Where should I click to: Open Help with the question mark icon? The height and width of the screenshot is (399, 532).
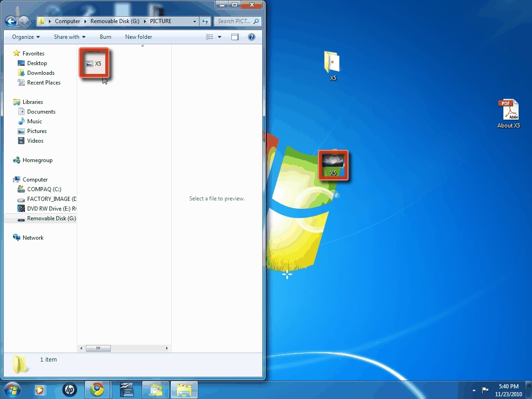coord(251,36)
